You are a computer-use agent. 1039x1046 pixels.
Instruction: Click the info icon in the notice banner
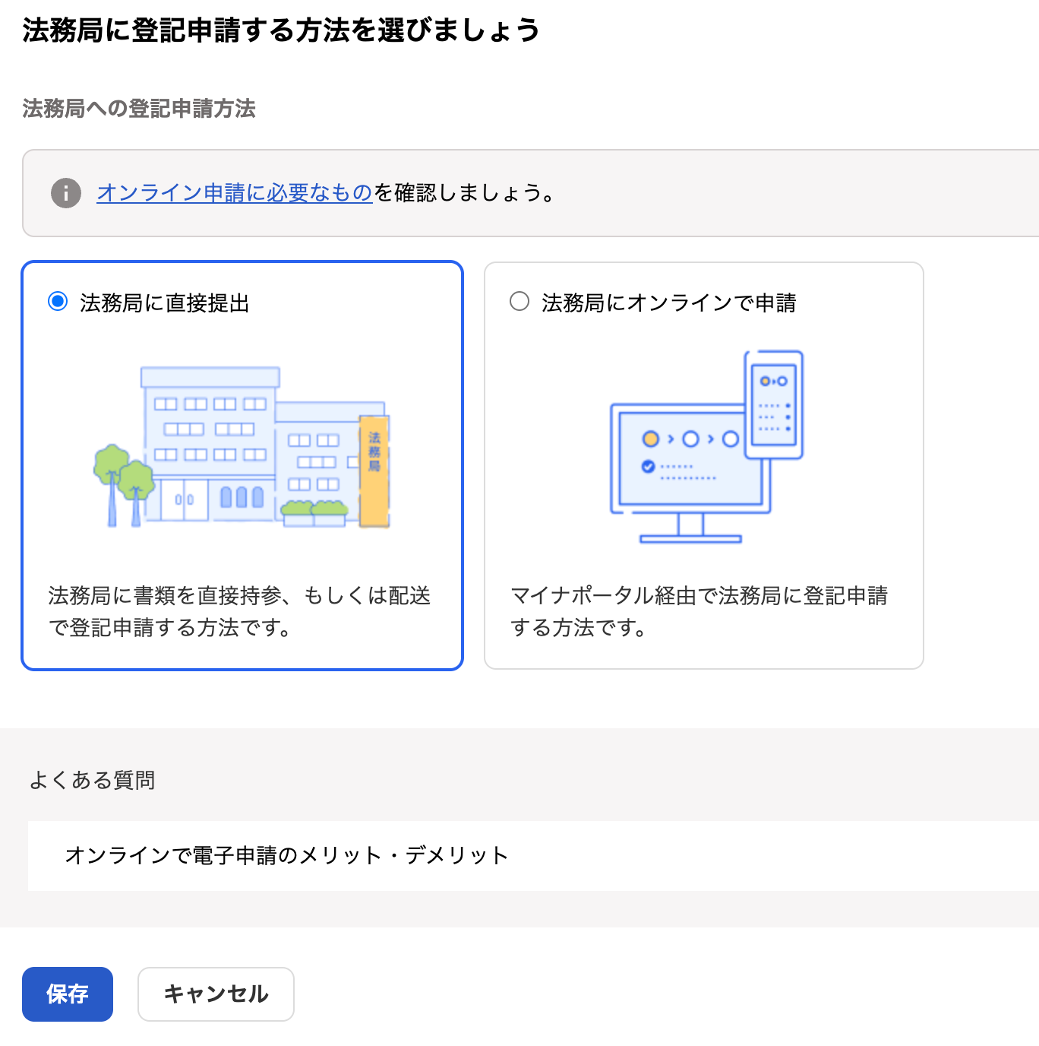[66, 192]
